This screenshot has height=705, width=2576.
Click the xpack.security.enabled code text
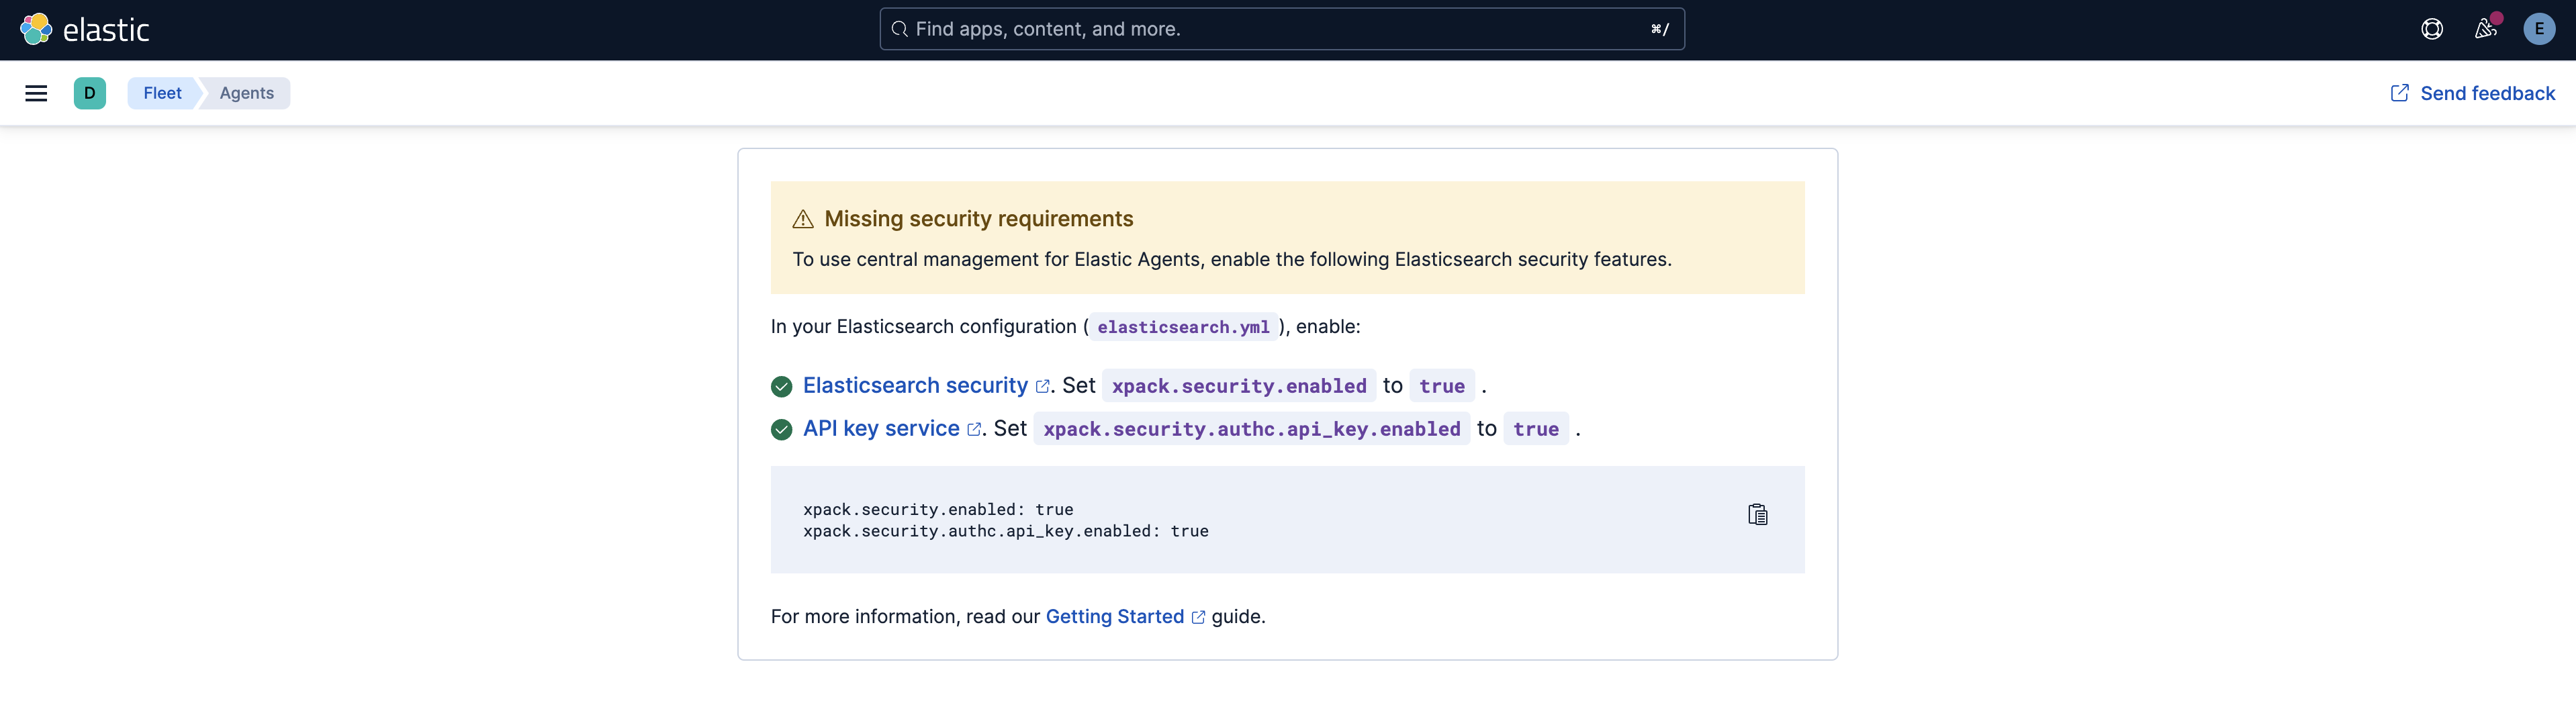[1239, 386]
